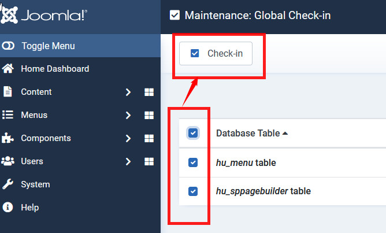386x233 pixels.
Task: Open the Menus dashboard grid icon
Action: [x=149, y=115]
